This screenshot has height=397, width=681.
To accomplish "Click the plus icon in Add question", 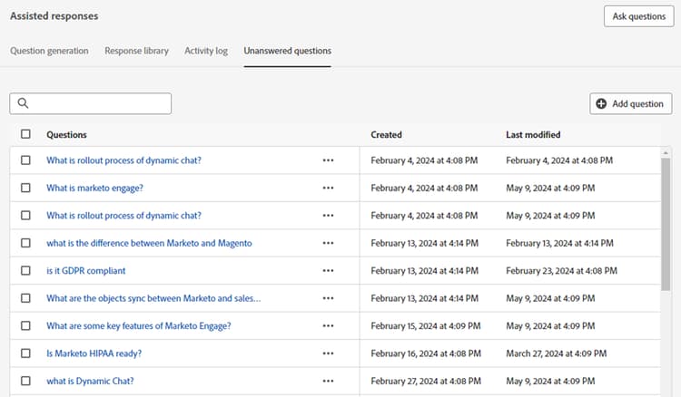I will pos(601,104).
